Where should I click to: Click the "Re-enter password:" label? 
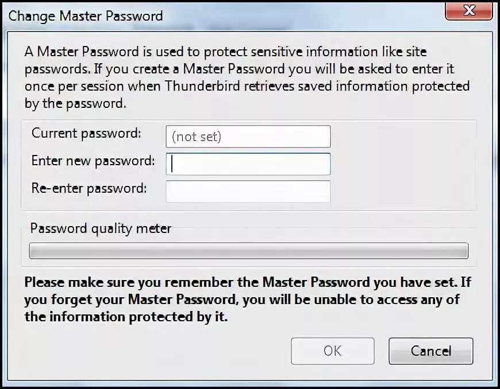coord(89,188)
